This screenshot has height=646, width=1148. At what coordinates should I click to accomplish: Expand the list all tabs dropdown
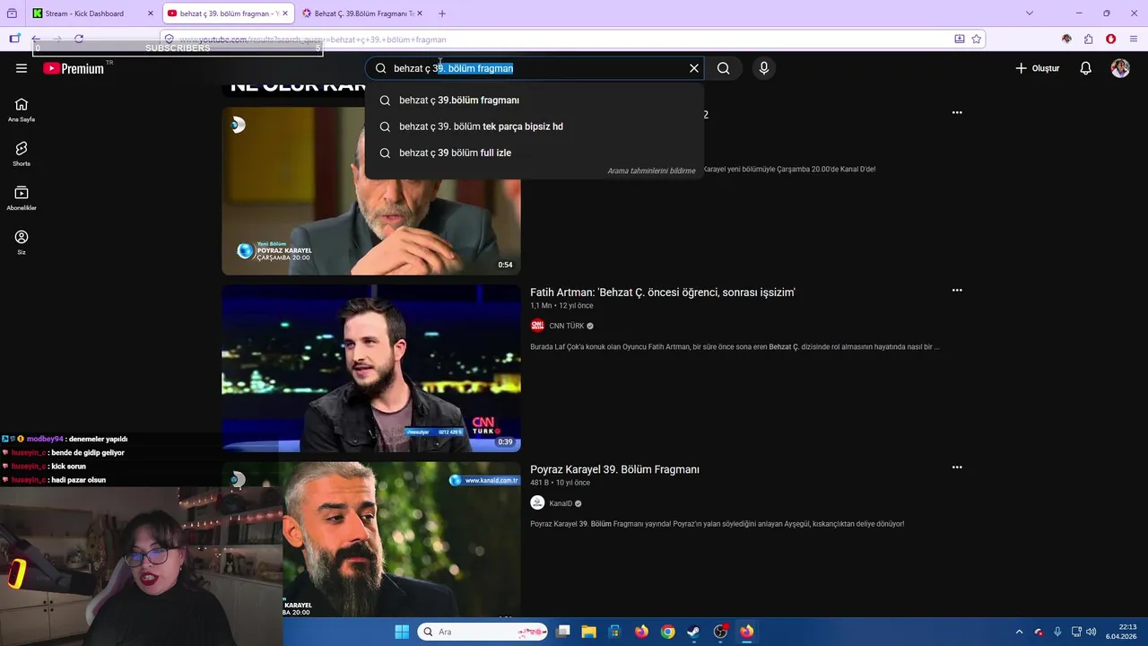(1030, 13)
